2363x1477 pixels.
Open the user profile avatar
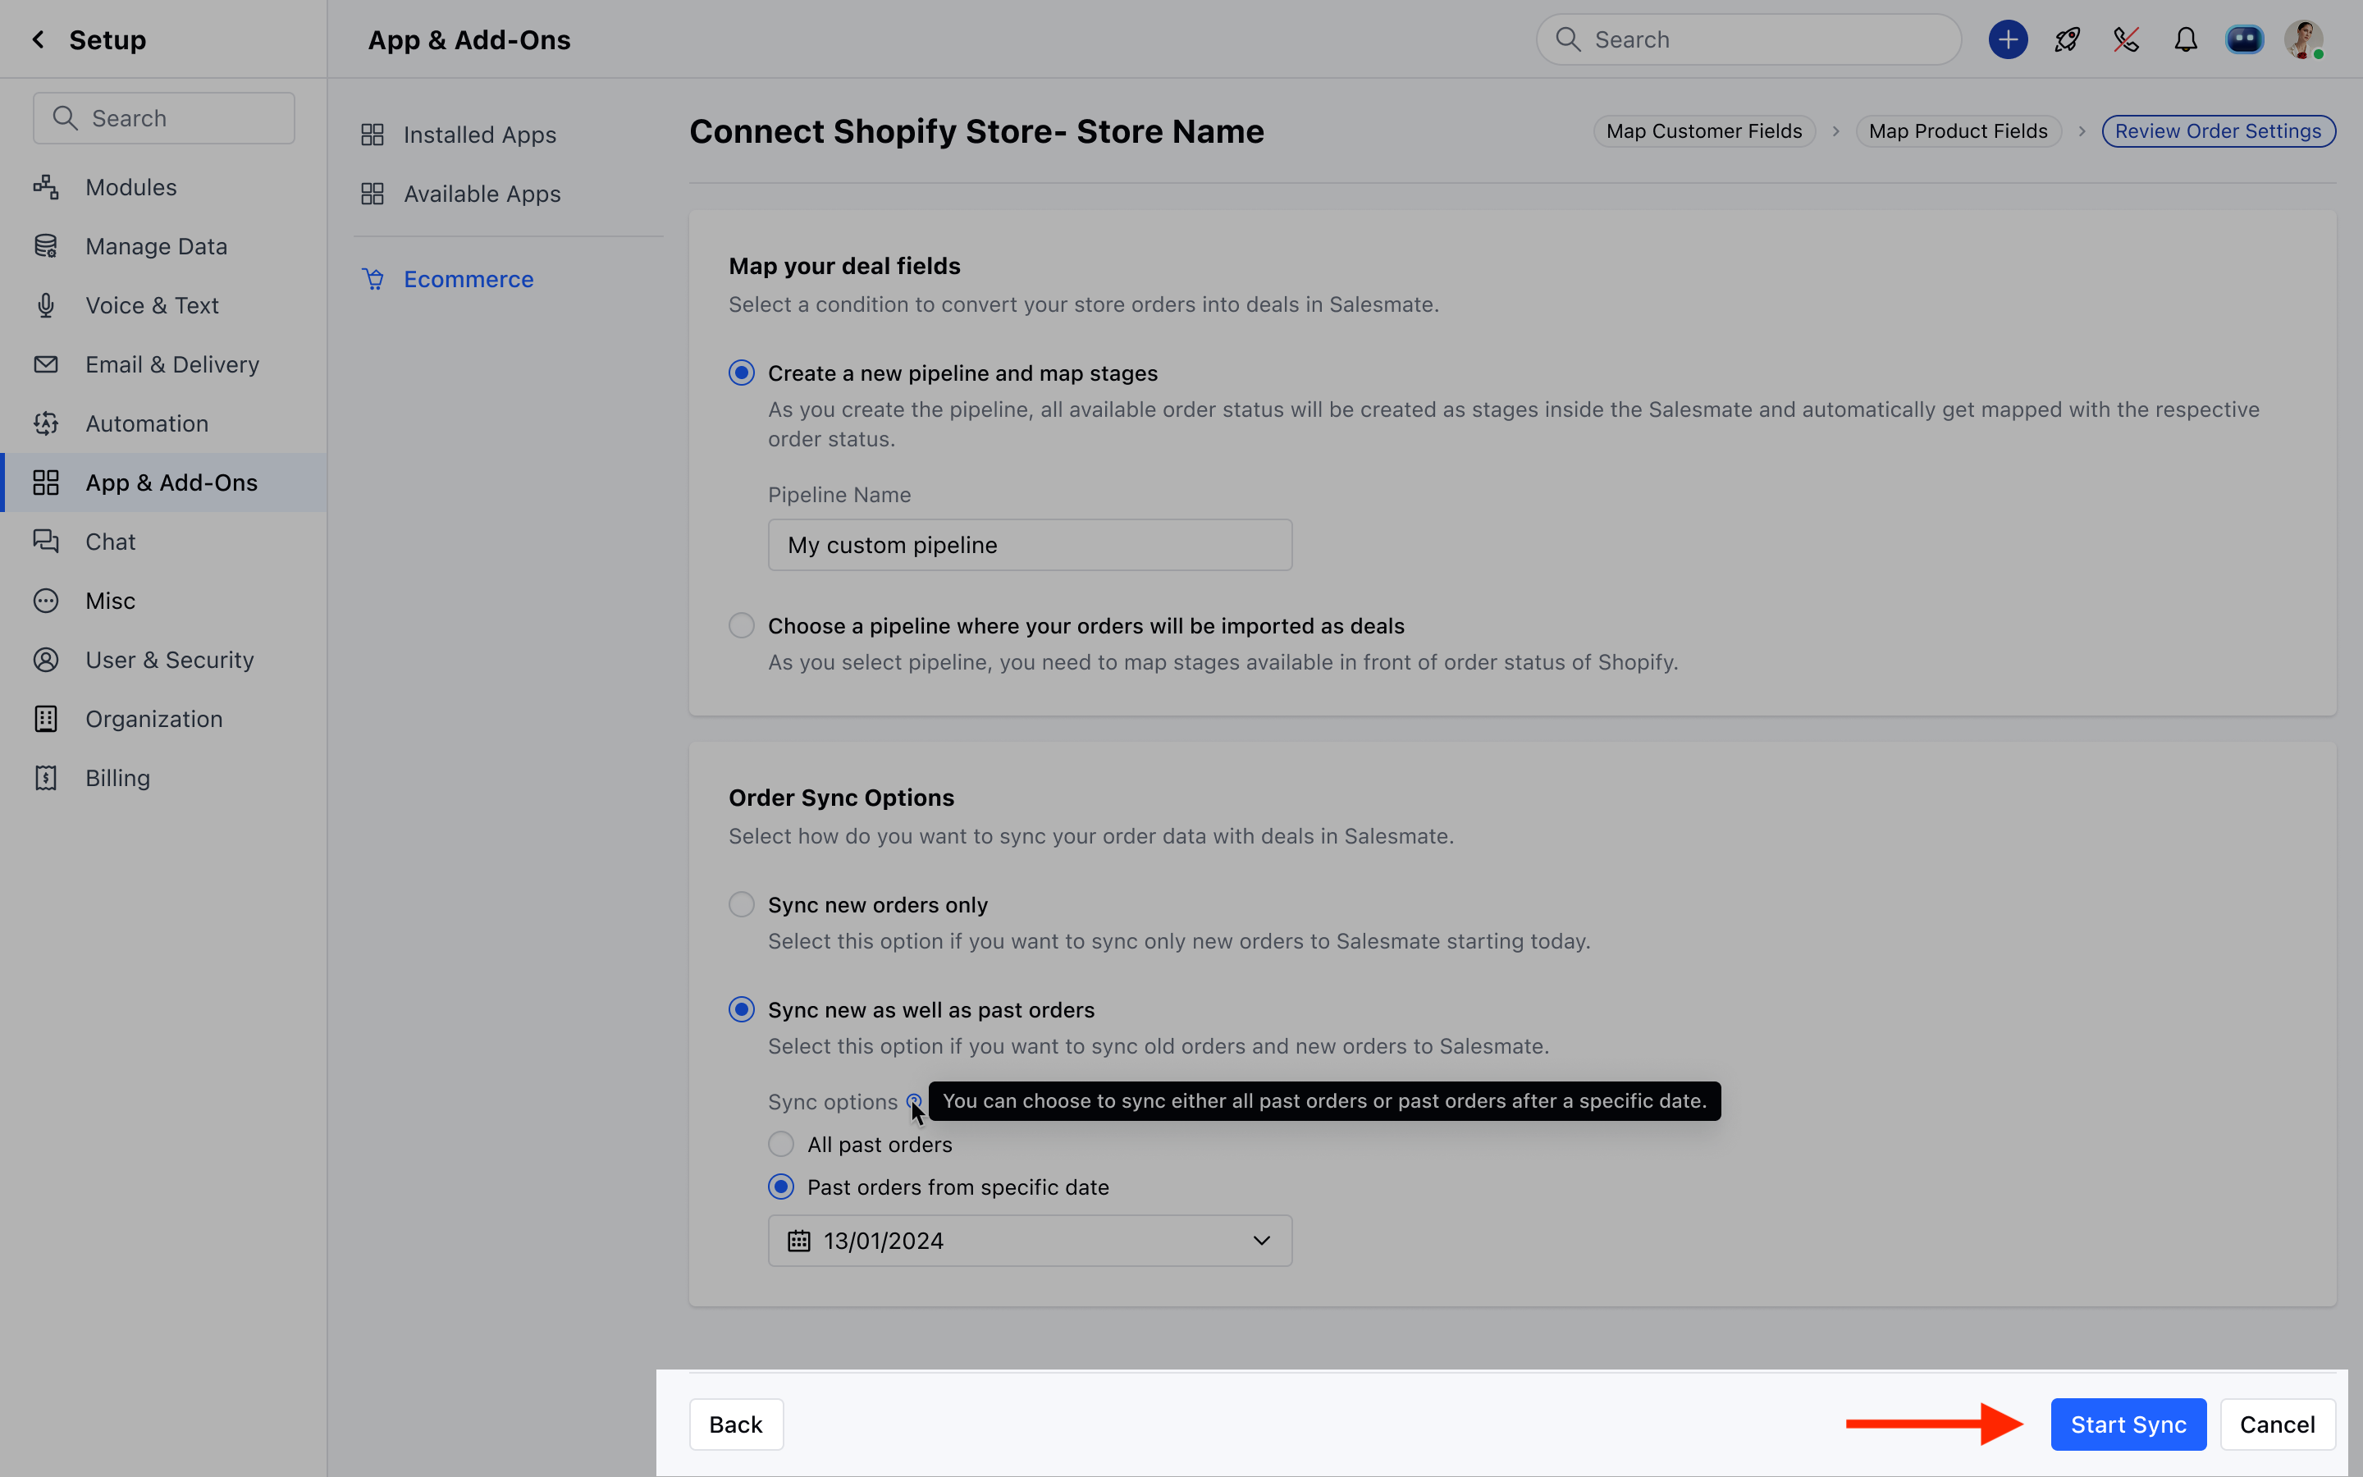click(x=2303, y=39)
